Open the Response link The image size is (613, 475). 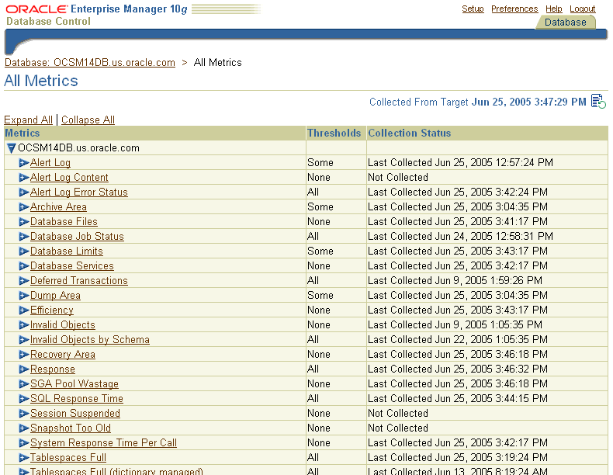pos(53,369)
